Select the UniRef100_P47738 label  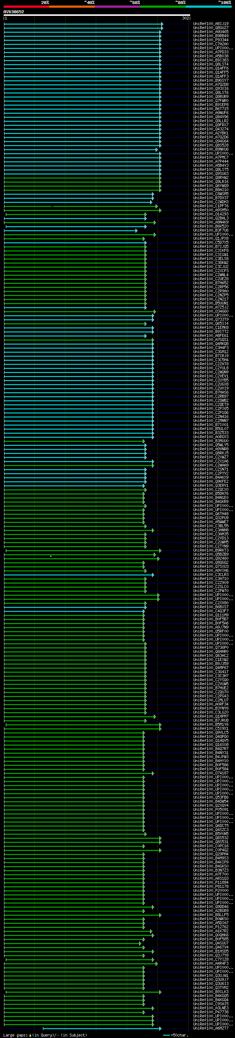pos(211,1012)
